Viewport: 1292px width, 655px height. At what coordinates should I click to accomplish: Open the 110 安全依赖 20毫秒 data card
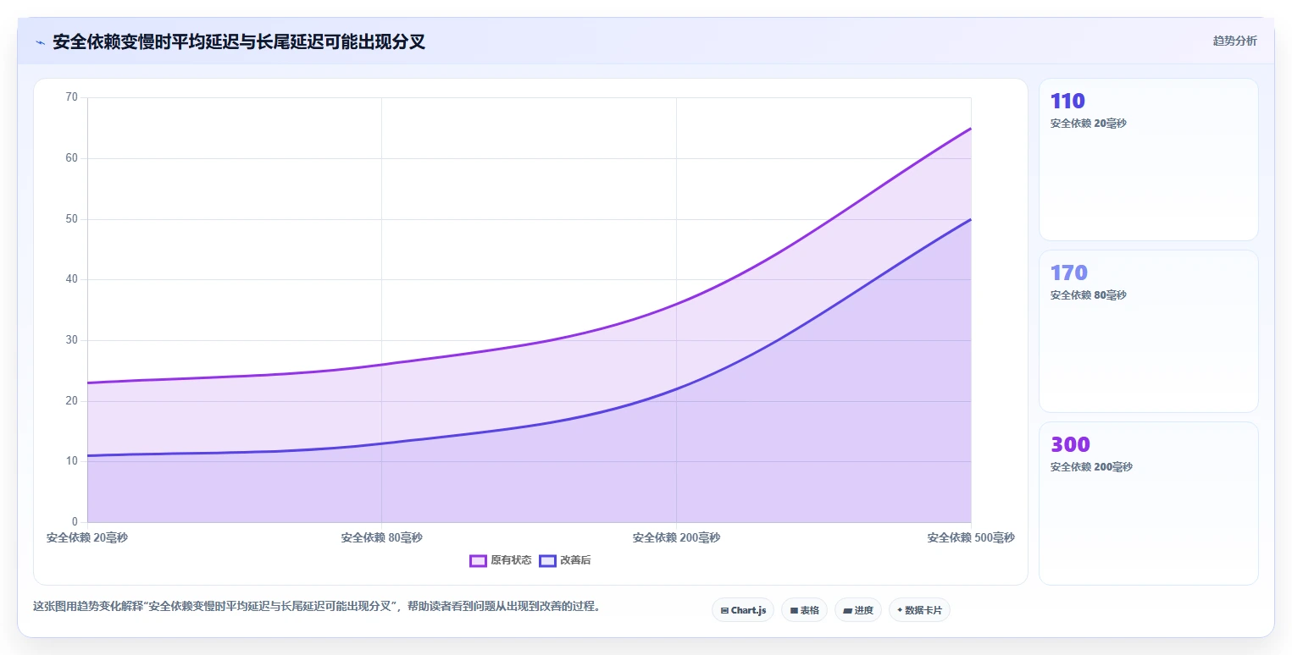pos(1148,159)
